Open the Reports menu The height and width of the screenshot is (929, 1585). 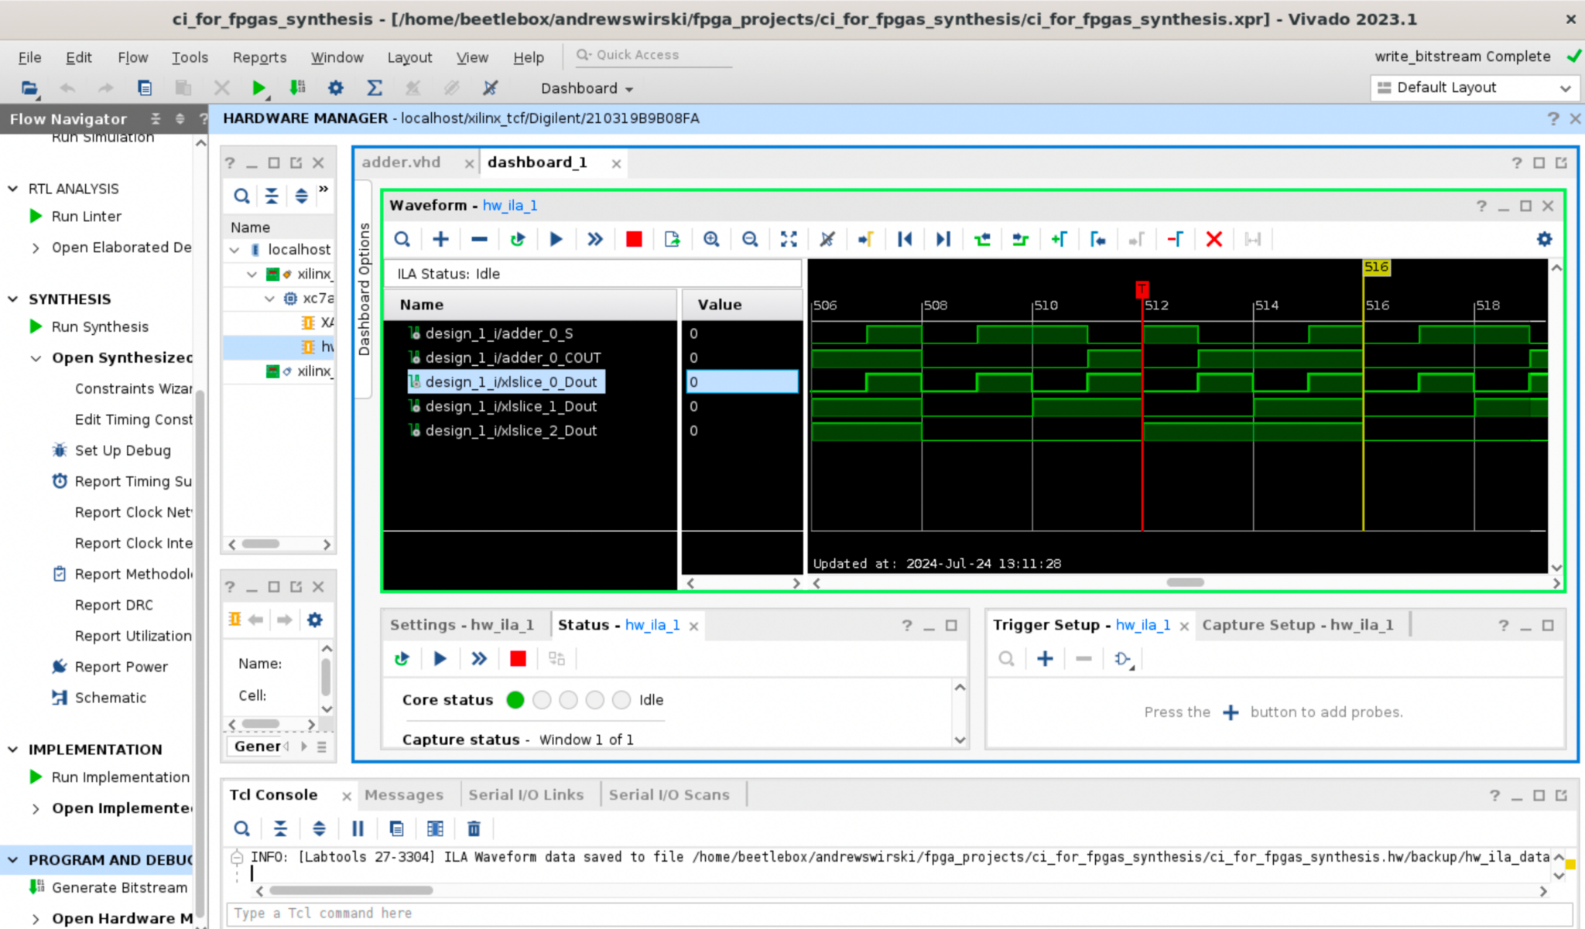pos(258,56)
